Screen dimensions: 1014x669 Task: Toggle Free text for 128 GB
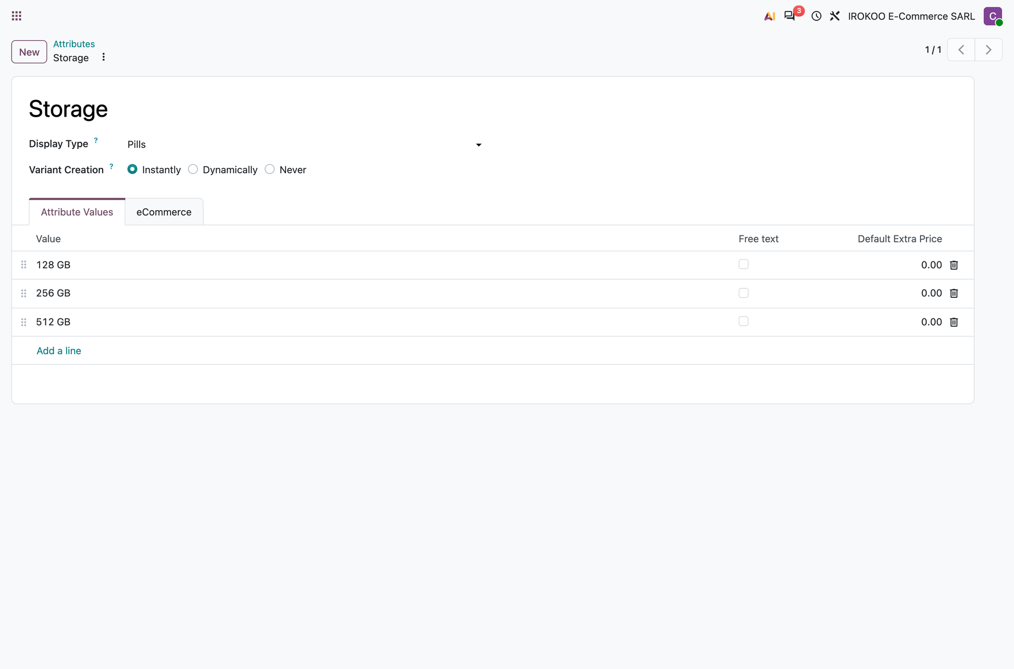744,264
